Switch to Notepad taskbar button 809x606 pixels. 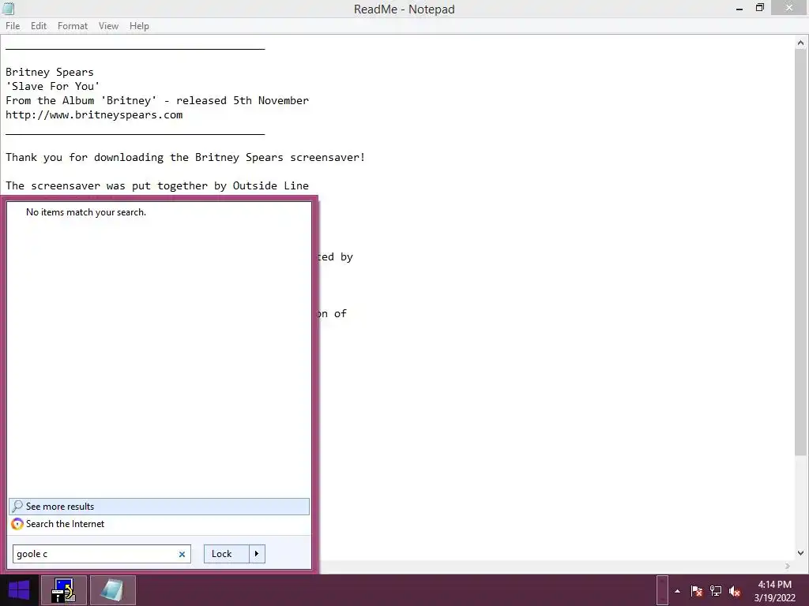coord(112,590)
